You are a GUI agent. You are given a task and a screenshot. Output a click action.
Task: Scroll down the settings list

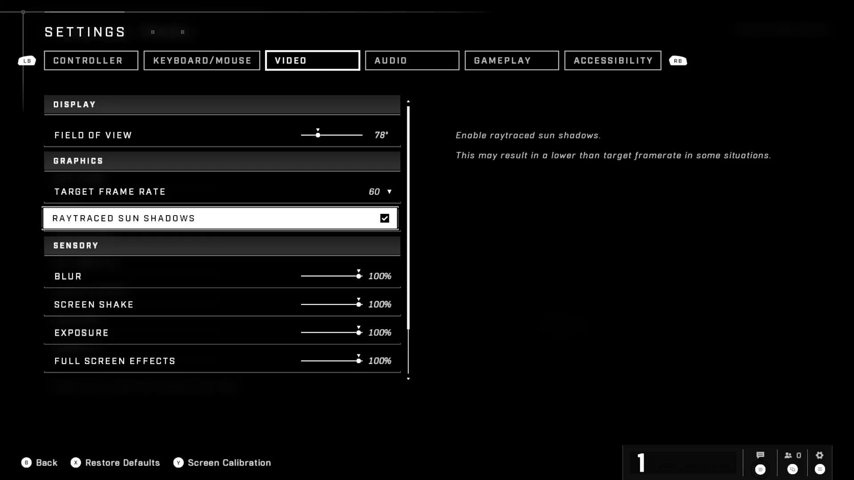tap(409, 378)
